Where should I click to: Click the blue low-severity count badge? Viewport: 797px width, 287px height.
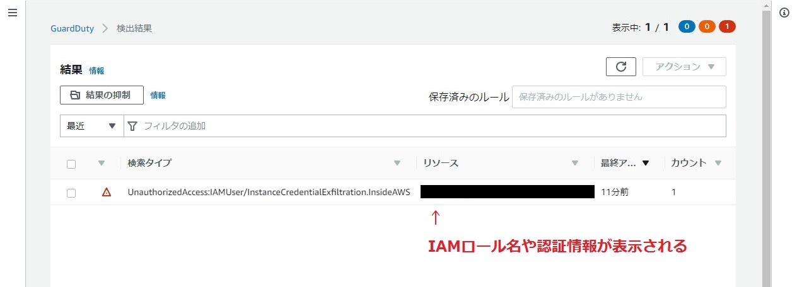click(x=687, y=27)
